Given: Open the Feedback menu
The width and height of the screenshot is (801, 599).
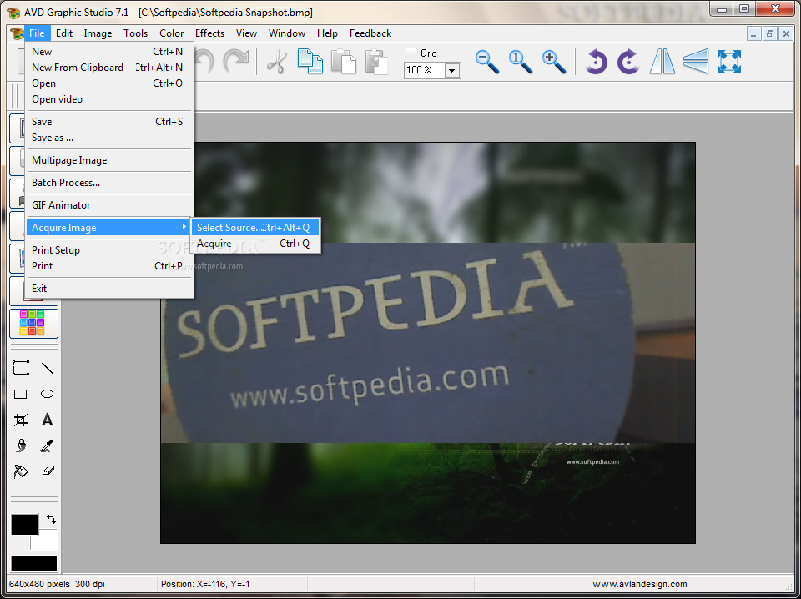Looking at the screenshot, I should coord(370,33).
